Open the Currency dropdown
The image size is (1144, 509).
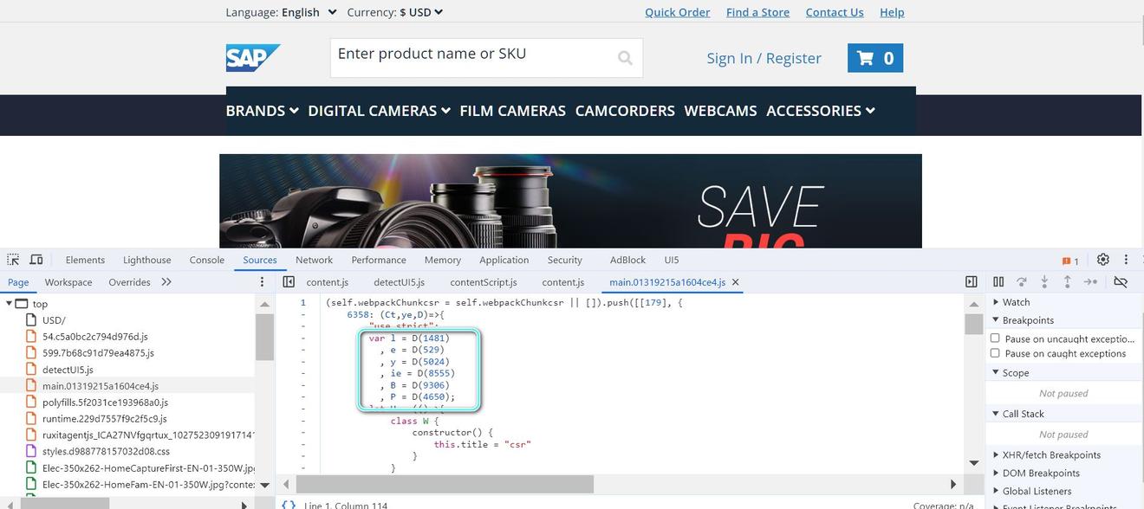tap(421, 12)
